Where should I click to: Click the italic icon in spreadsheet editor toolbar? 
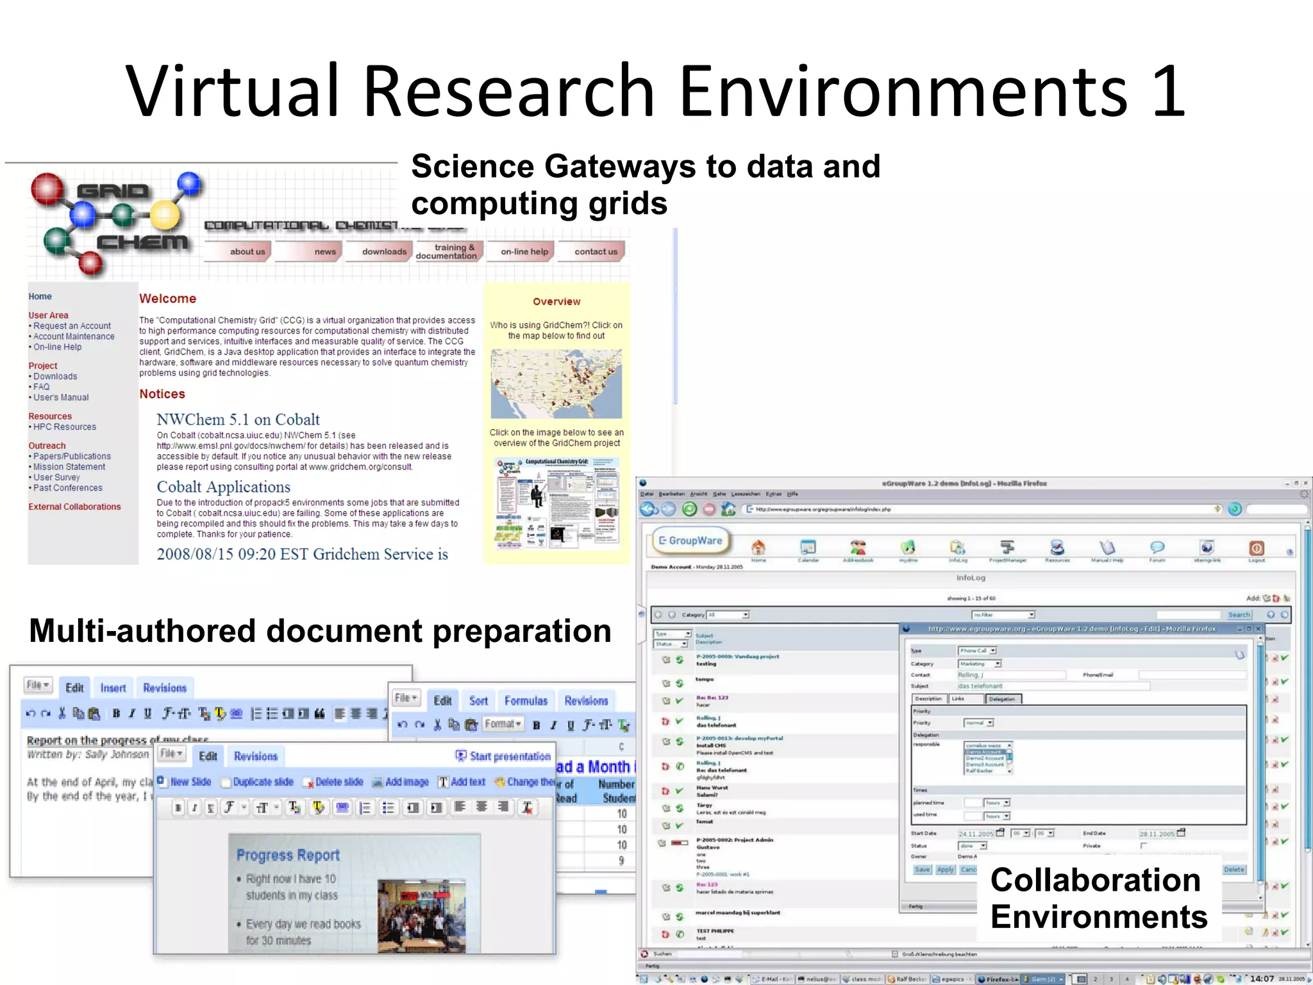pos(553,725)
